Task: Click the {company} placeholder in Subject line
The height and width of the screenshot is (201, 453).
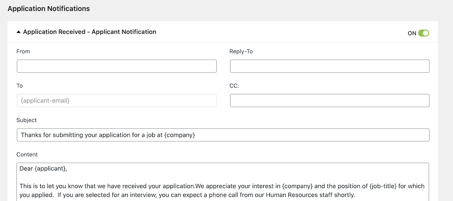Action: click(180, 135)
